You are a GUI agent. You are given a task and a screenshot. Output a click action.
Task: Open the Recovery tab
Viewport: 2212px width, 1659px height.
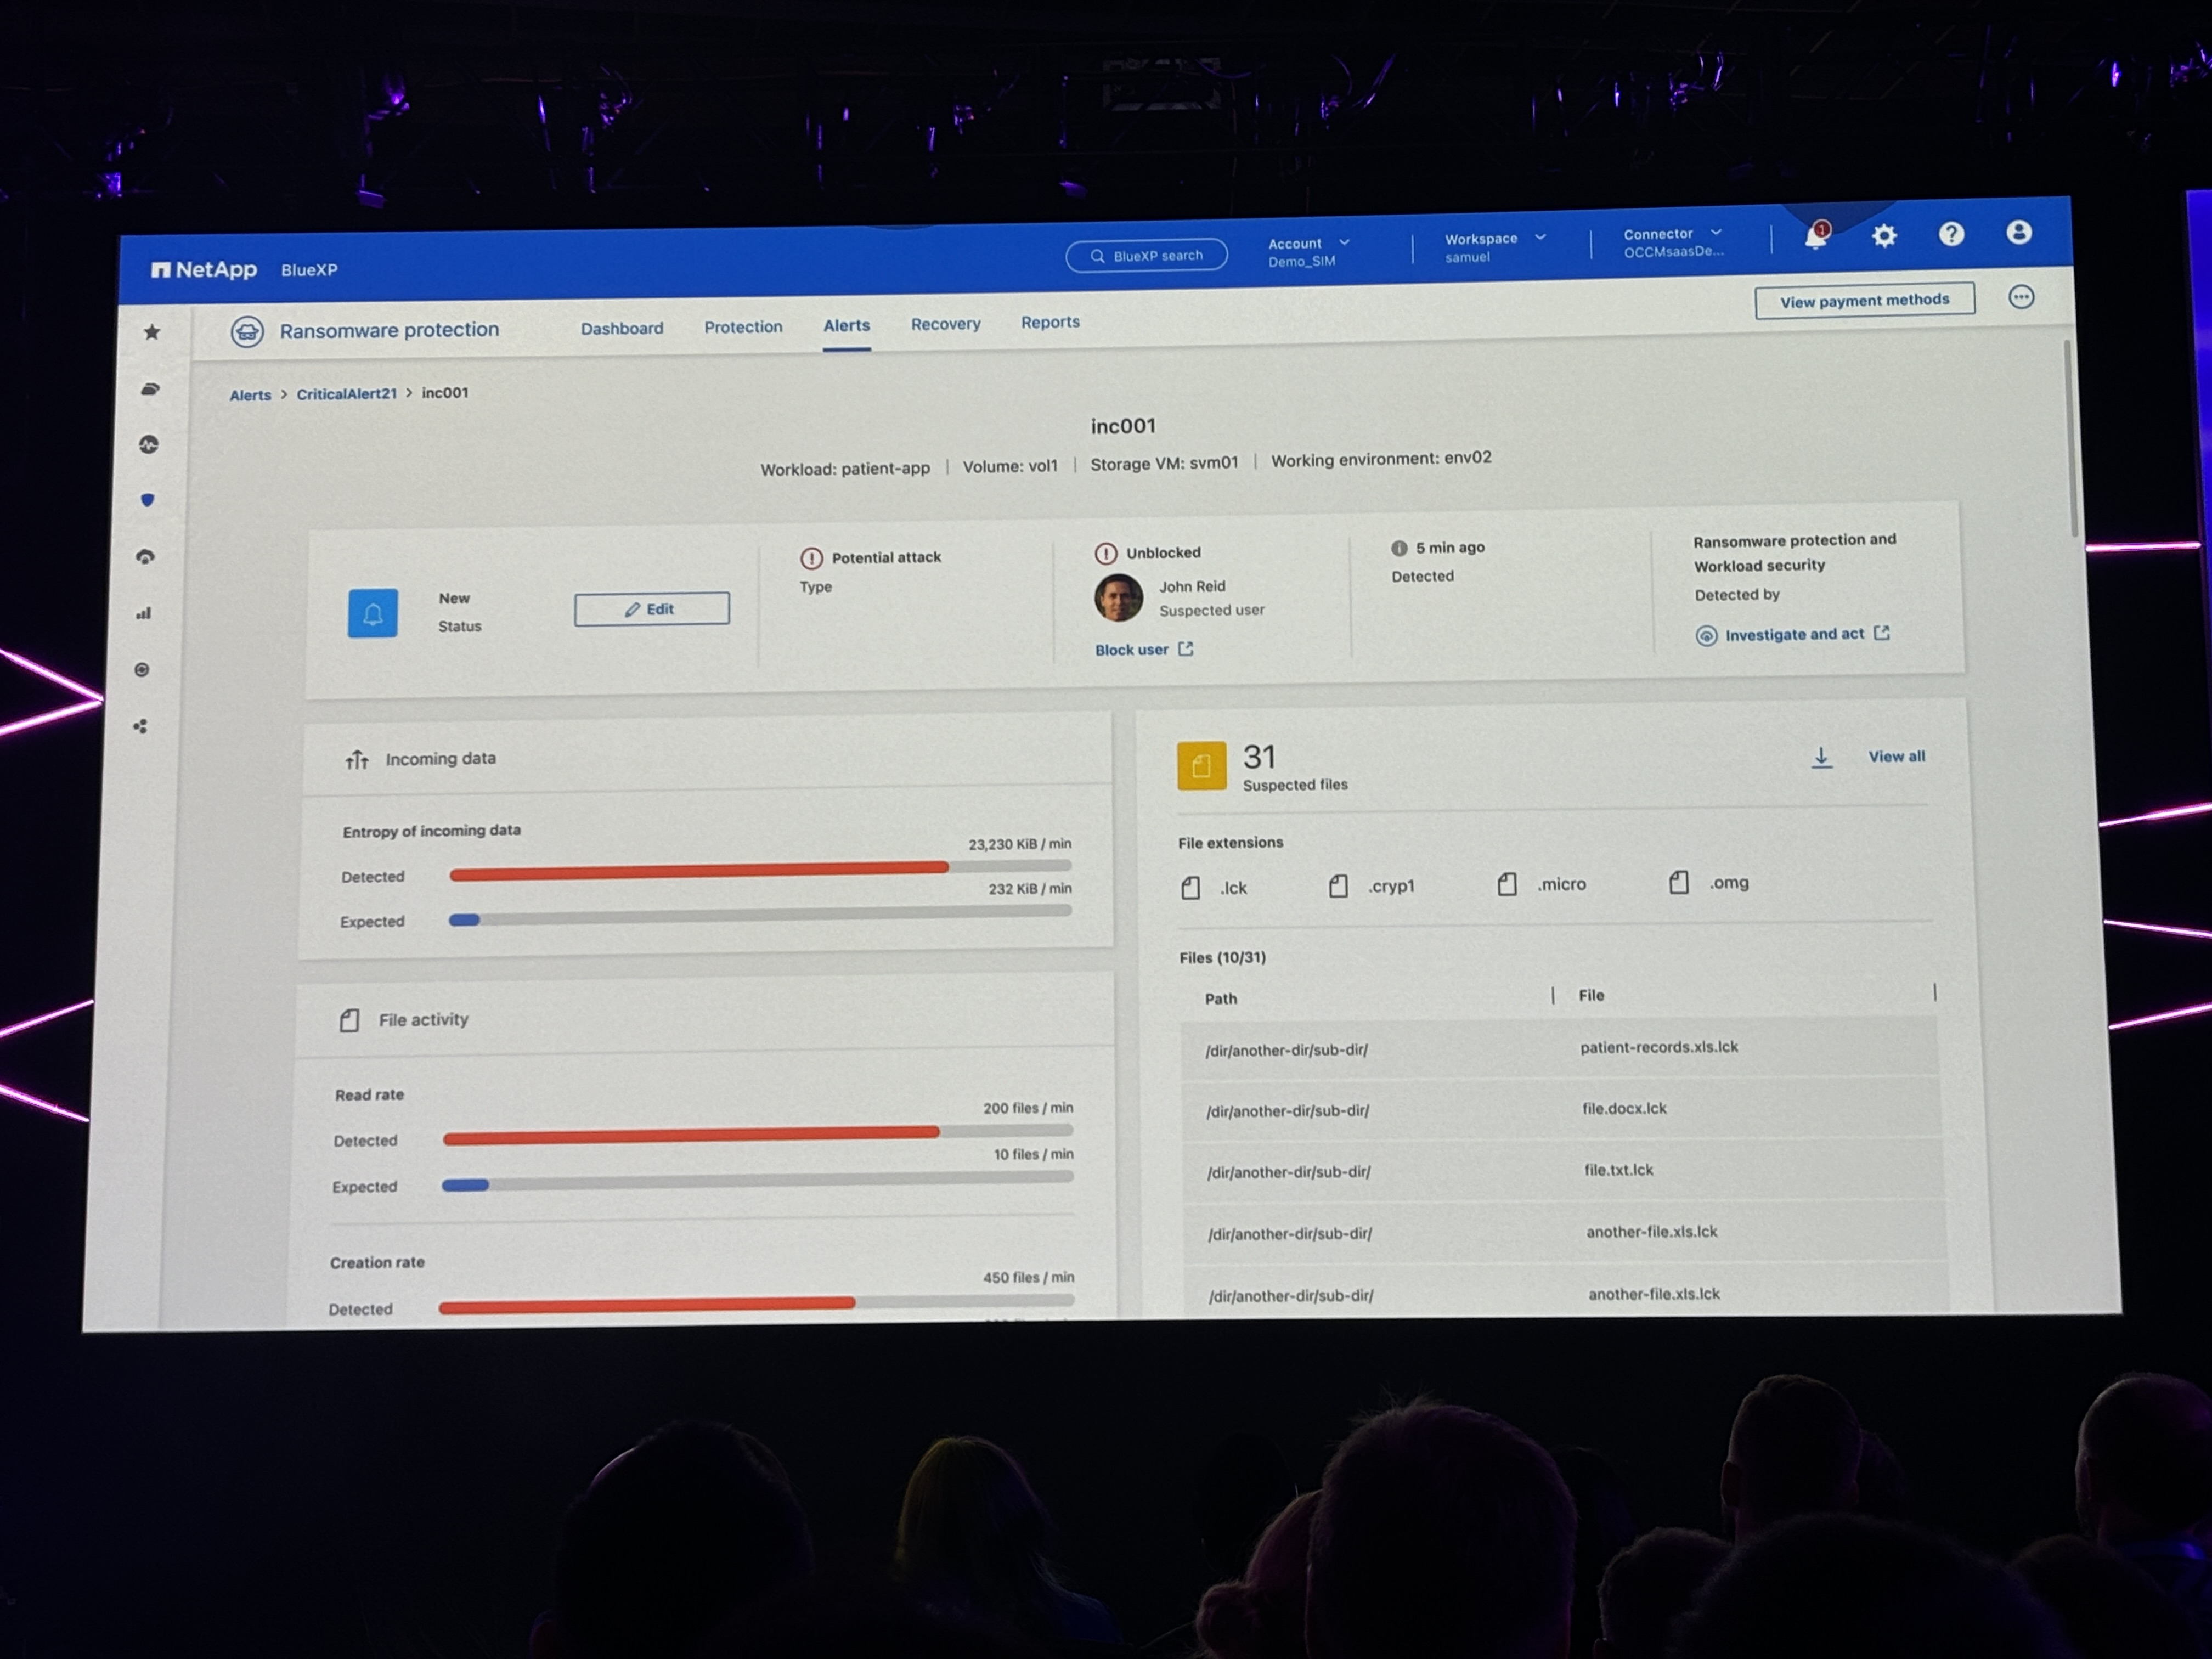click(x=945, y=324)
